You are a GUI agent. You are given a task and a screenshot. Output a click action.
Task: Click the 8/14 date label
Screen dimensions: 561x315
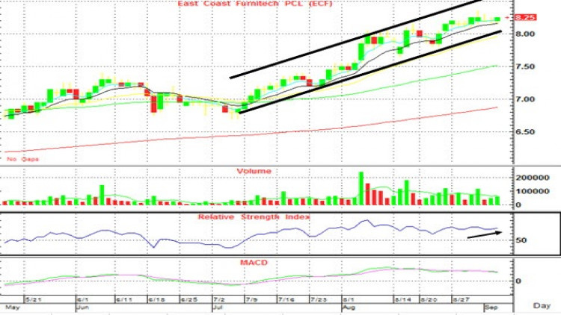tap(403, 299)
